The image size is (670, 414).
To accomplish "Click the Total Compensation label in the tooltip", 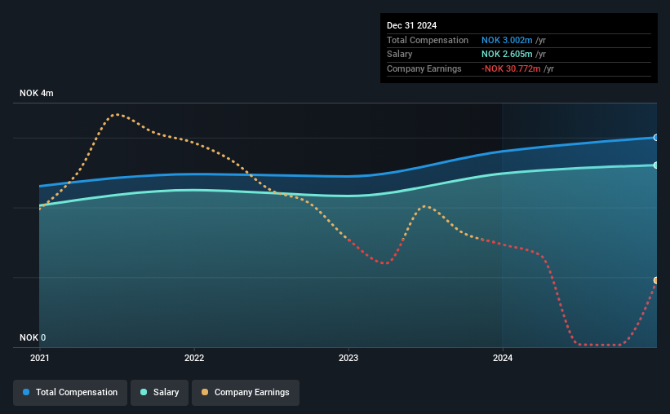I will [428, 40].
